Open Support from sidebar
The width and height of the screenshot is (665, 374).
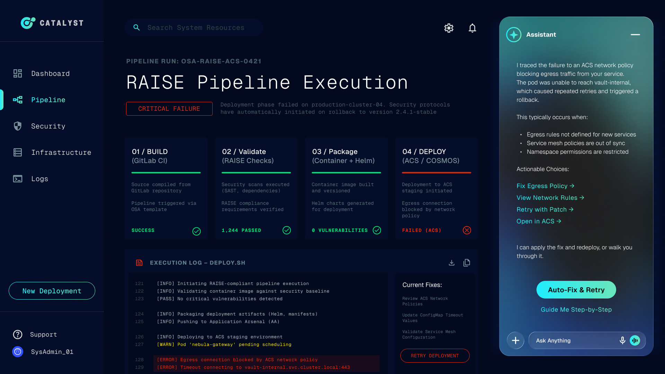point(43,335)
